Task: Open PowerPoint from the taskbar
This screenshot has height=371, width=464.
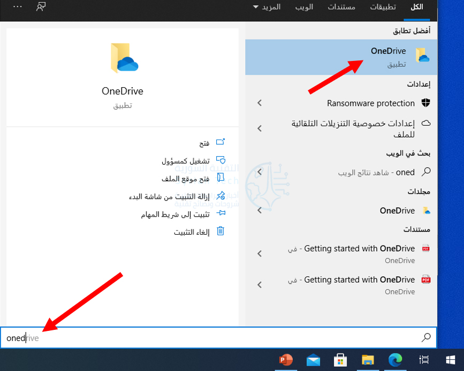Action: coord(286,360)
